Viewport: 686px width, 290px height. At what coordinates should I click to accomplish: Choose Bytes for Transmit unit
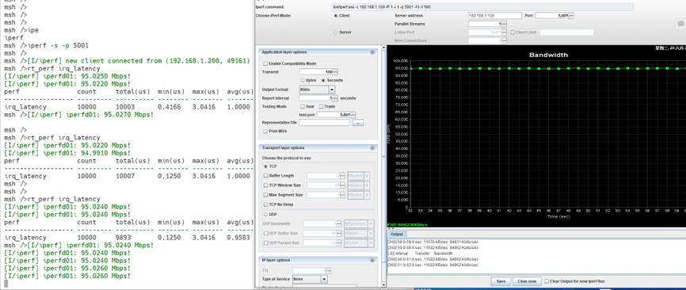point(303,81)
